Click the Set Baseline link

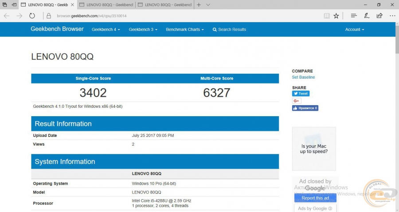(x=303, y=77)
